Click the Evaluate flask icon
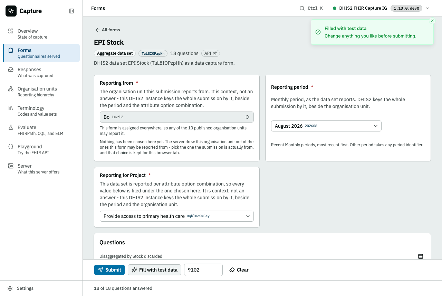 [11, 127]
